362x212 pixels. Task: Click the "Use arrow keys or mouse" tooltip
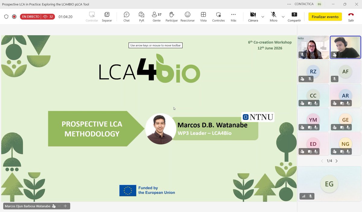pyautogui.click(x=156, y=45)
